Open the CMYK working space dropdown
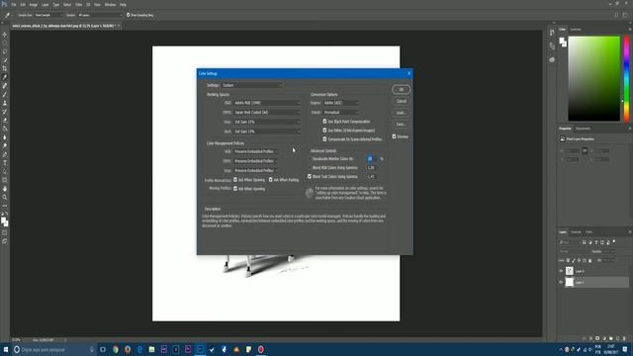The height and width of the screenshot is (356, 633). (267, 112)
